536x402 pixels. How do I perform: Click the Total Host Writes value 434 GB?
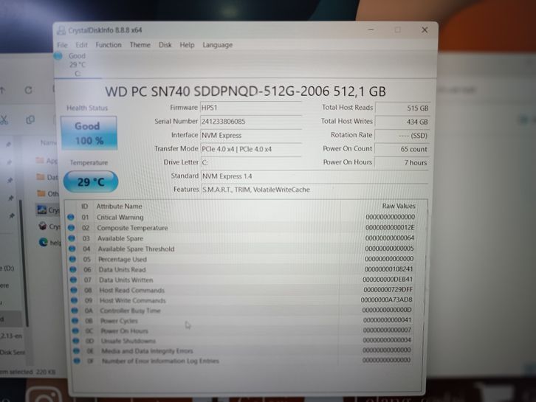402,122
